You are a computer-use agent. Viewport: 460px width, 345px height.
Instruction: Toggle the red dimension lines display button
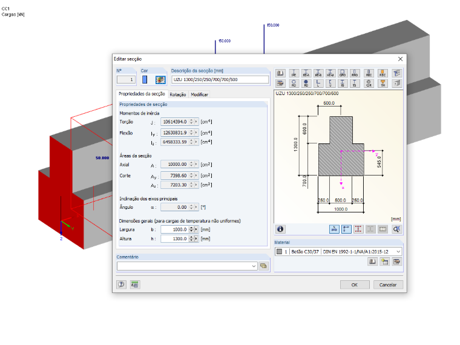(x=358, y=229)
